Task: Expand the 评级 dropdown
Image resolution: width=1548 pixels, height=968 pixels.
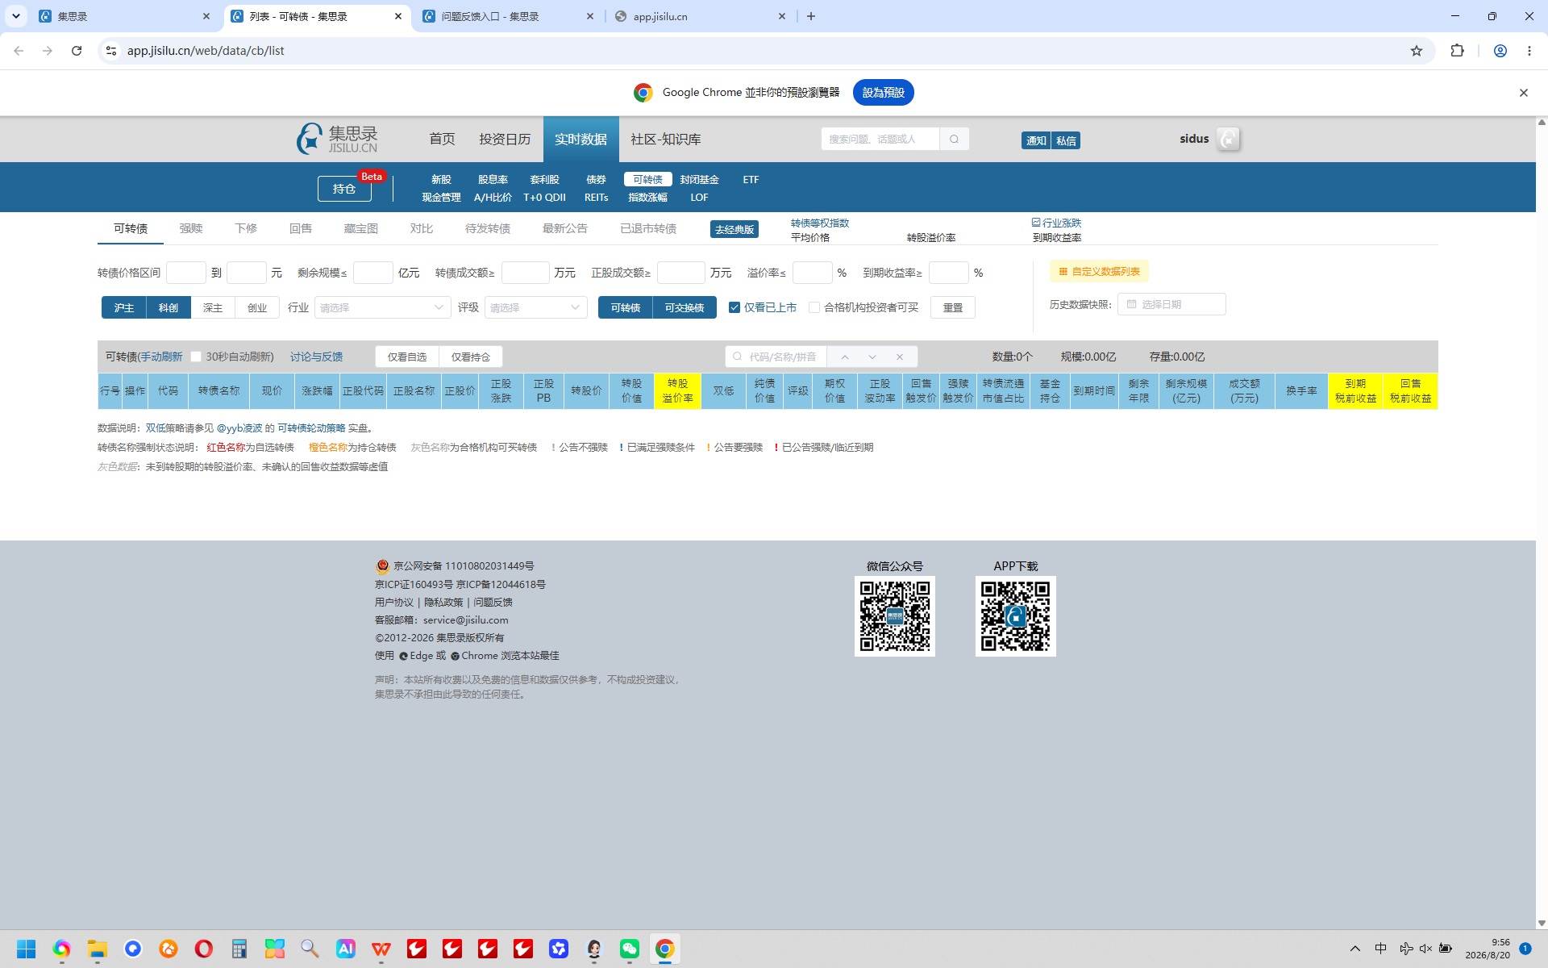Action: (535, 307)
